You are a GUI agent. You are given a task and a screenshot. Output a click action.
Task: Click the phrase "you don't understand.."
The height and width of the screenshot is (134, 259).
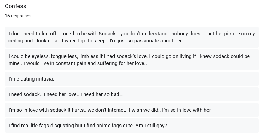145,34
